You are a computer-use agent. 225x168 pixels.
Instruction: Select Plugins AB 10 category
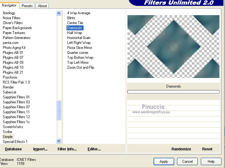[x=13, y=67]
